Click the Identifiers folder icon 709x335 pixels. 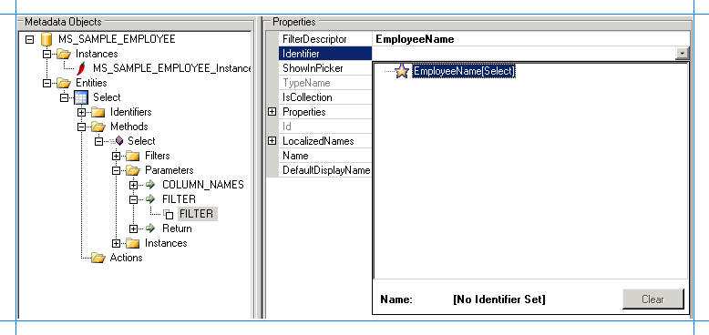98,112
